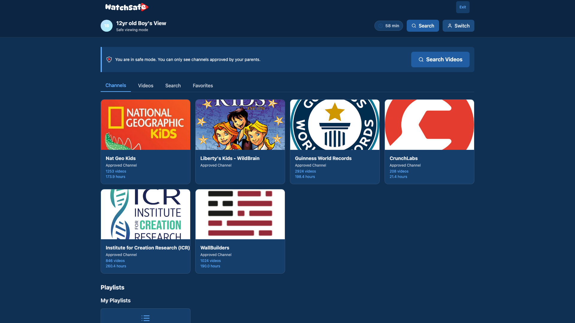
Task: Click the Nat Geo Kids title
Action: 121,158
